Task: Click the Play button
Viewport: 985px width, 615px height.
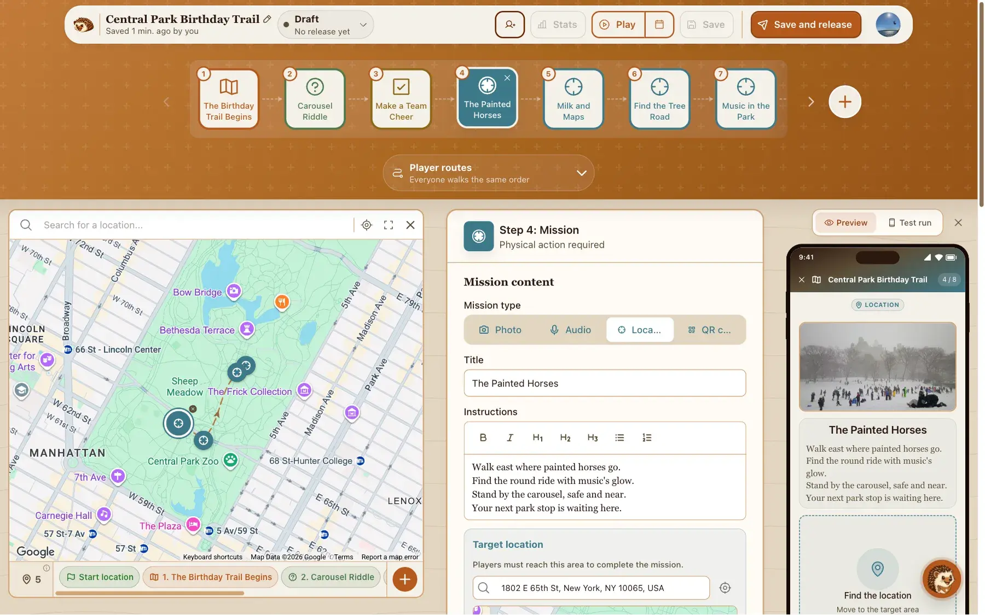Action: click(618, 25)
